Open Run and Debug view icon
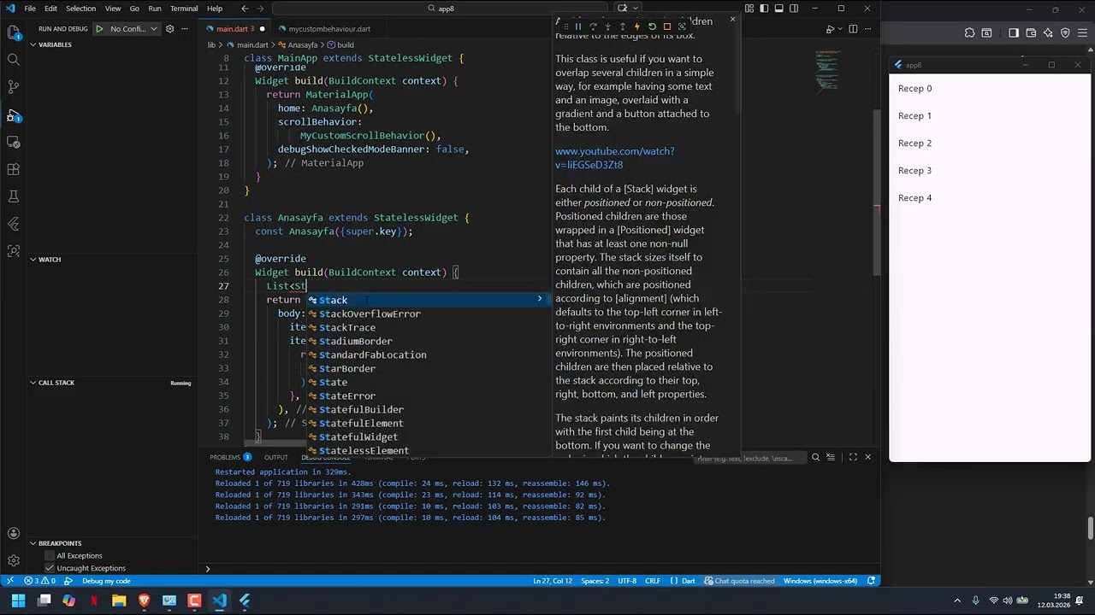The image size is (1095, 615). tap(14, 114)
